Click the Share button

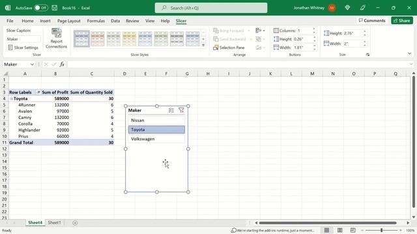(x=402, y=20)
